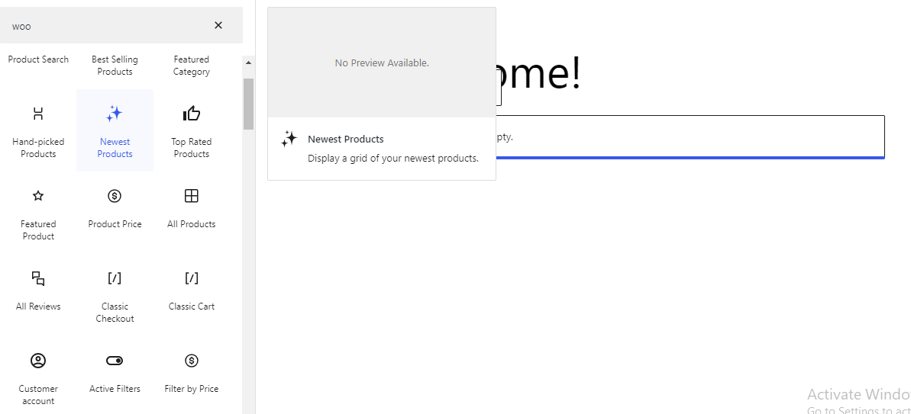Insert the Active Filters block
Image resolution: width=911 pixels, height=414 pixels.
pos(115,374)
